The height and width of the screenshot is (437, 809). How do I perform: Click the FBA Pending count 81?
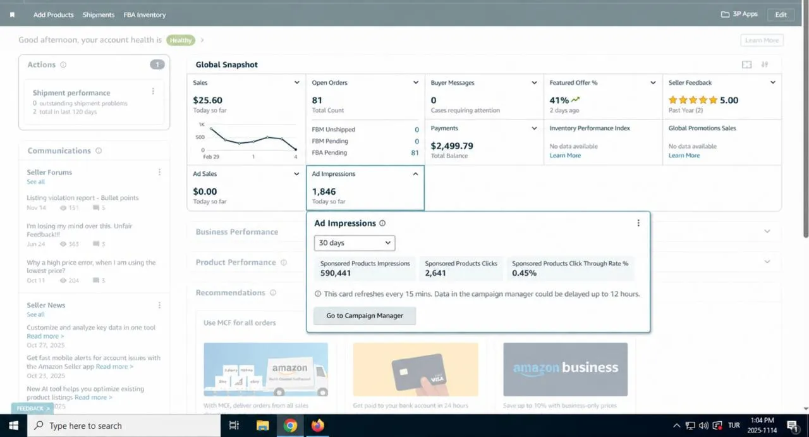415,153
